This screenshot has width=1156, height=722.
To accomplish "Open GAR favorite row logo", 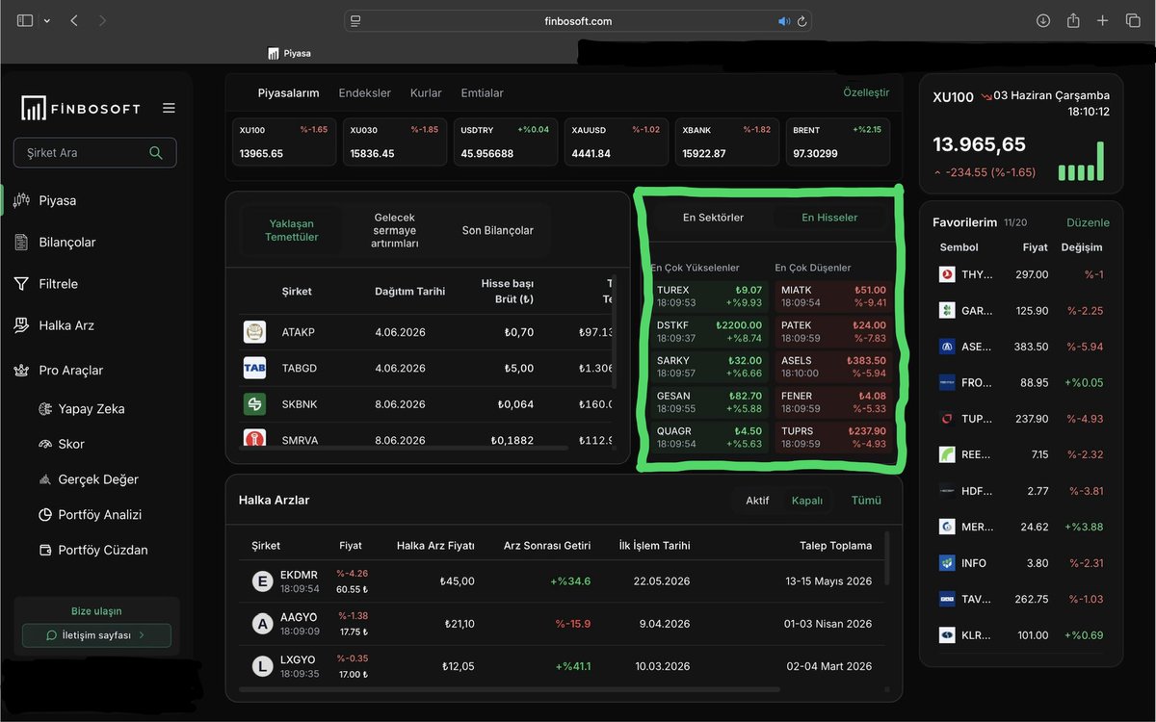I will coord(947,311).
